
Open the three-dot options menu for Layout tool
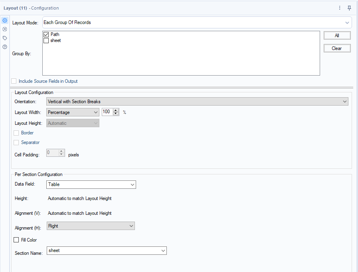coord(339,8)
